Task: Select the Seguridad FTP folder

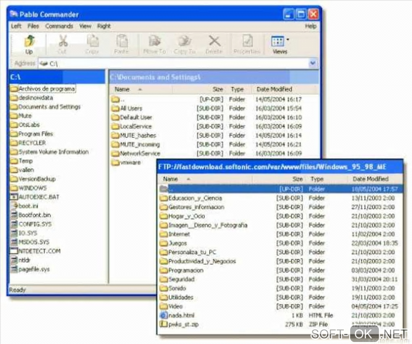Action: [x=177, y=279]
